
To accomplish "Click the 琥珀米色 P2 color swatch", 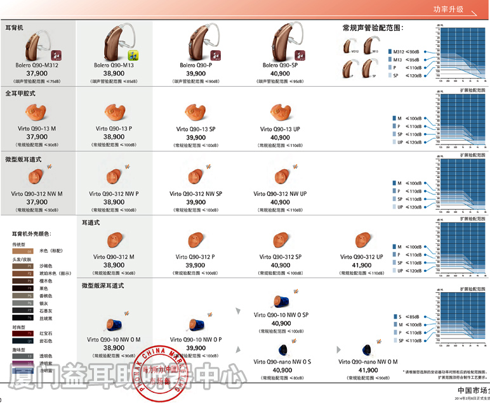I will [23, 274].
